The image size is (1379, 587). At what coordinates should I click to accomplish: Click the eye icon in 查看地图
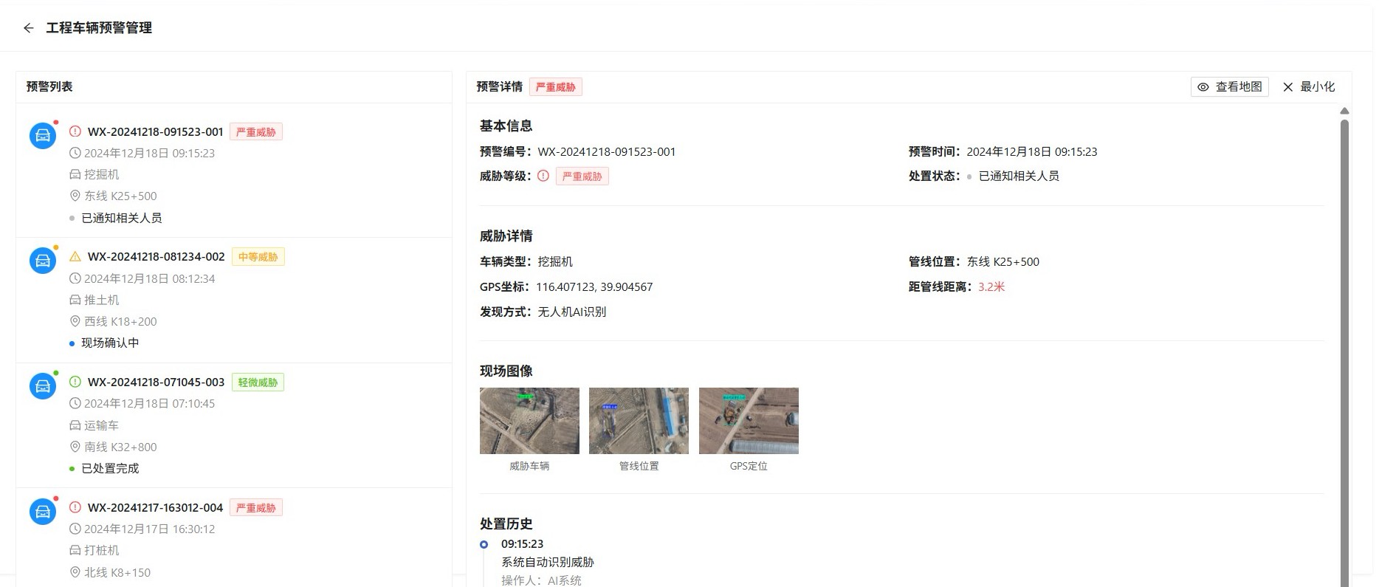tap(1203, 87)
